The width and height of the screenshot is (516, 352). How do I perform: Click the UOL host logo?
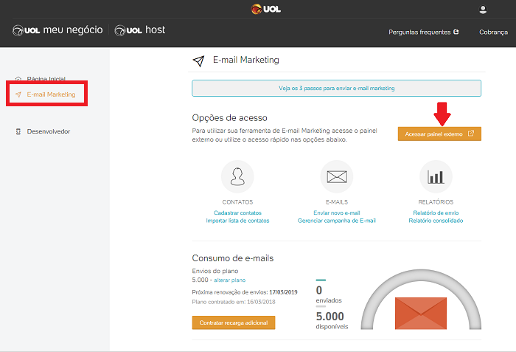coord(140,30)
